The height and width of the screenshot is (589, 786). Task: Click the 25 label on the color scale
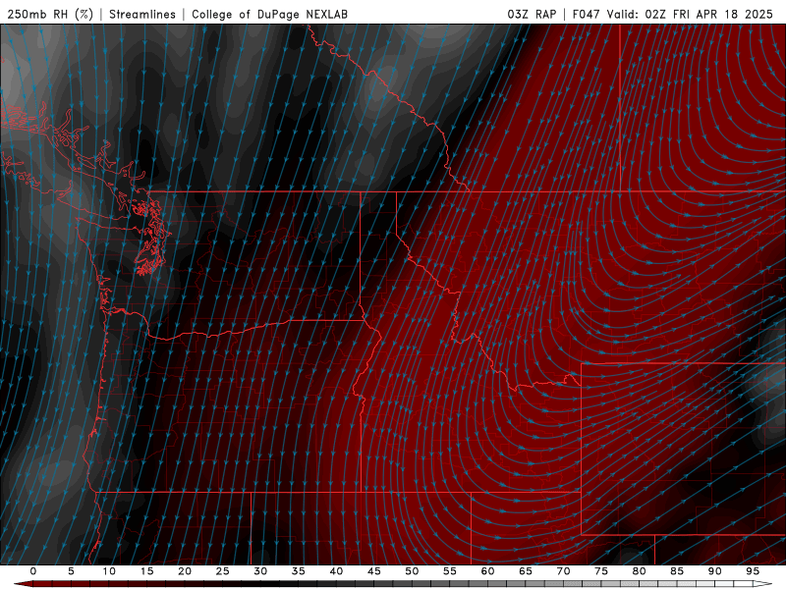click(223, 571)
